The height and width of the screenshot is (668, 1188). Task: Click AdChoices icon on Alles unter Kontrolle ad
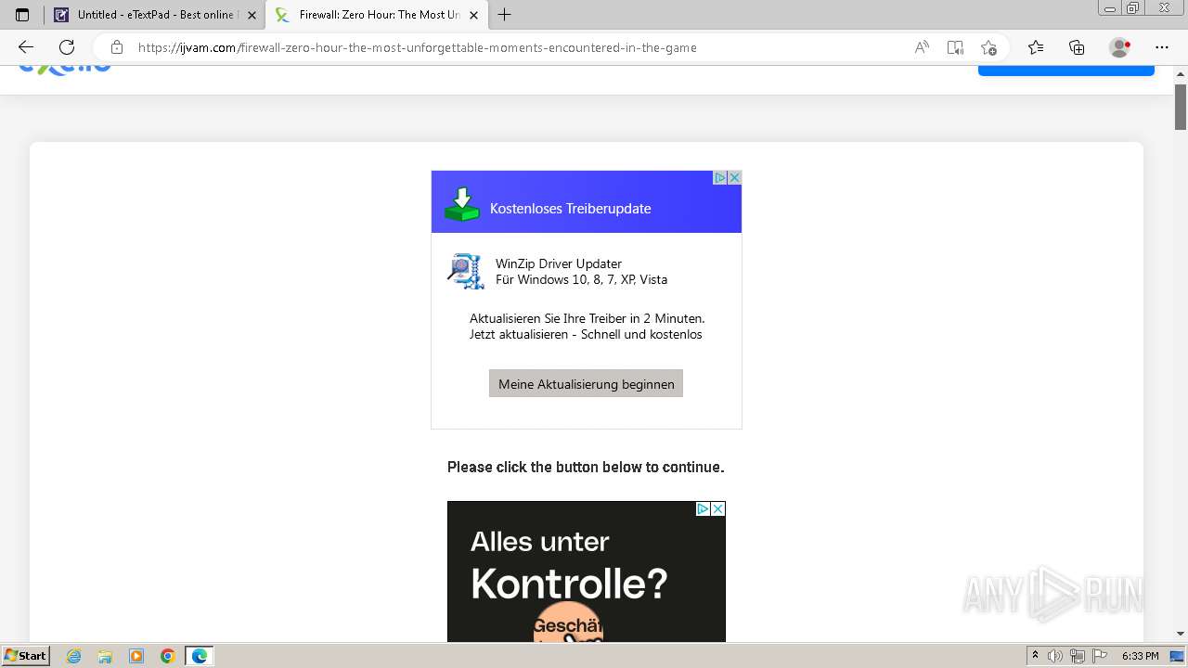(x=703, y=508)
